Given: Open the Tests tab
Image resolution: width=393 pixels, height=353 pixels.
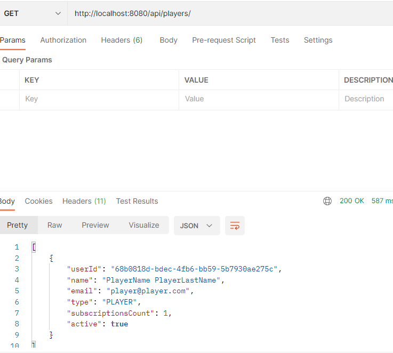Looking at the screenshot, I should (280, 40).
